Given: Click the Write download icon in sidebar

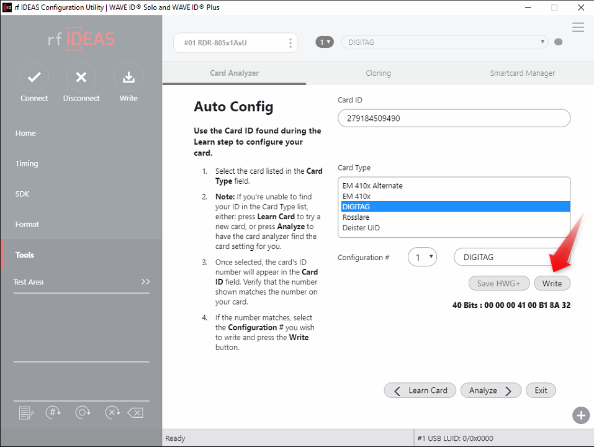Looking at the screenshot, I should pos(128,77).
